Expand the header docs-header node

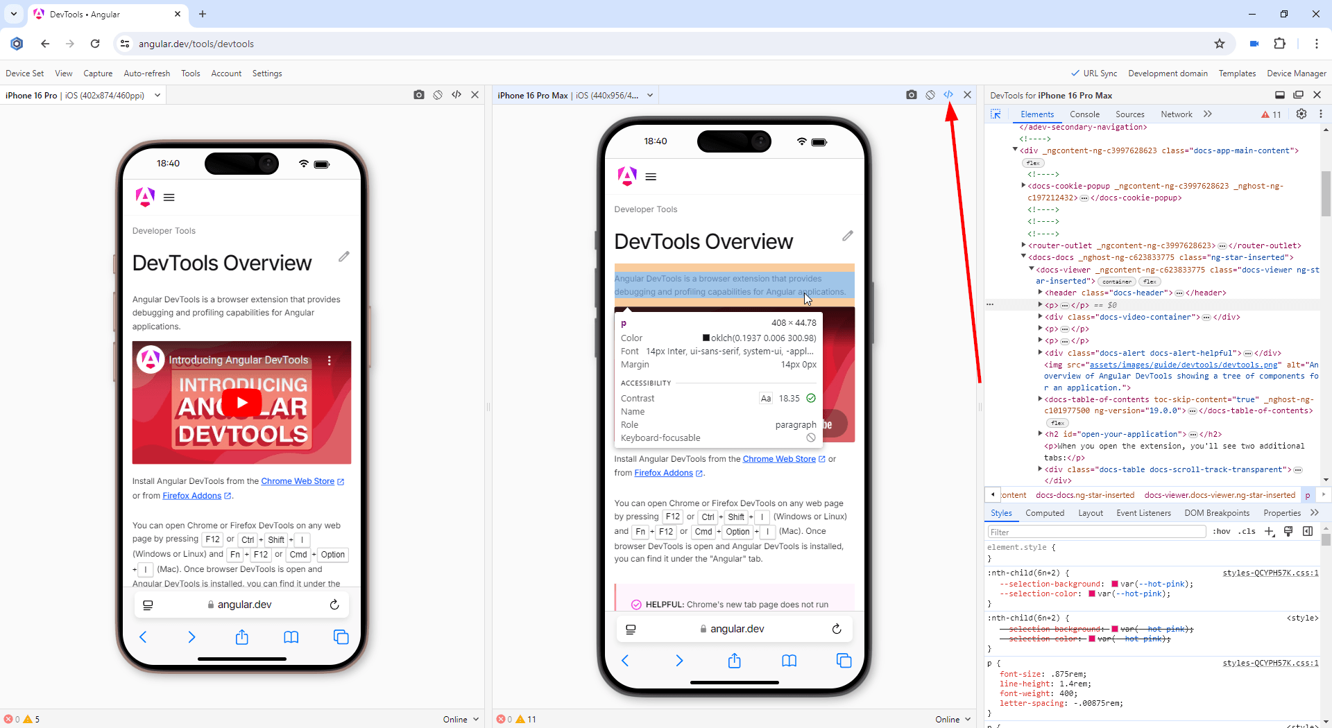point(1040,293)
